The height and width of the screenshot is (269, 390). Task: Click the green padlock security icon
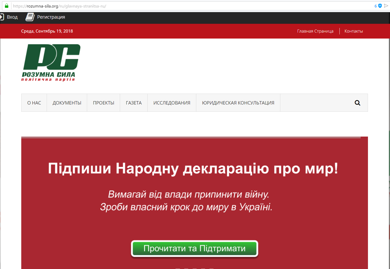[x=6, y=6]
